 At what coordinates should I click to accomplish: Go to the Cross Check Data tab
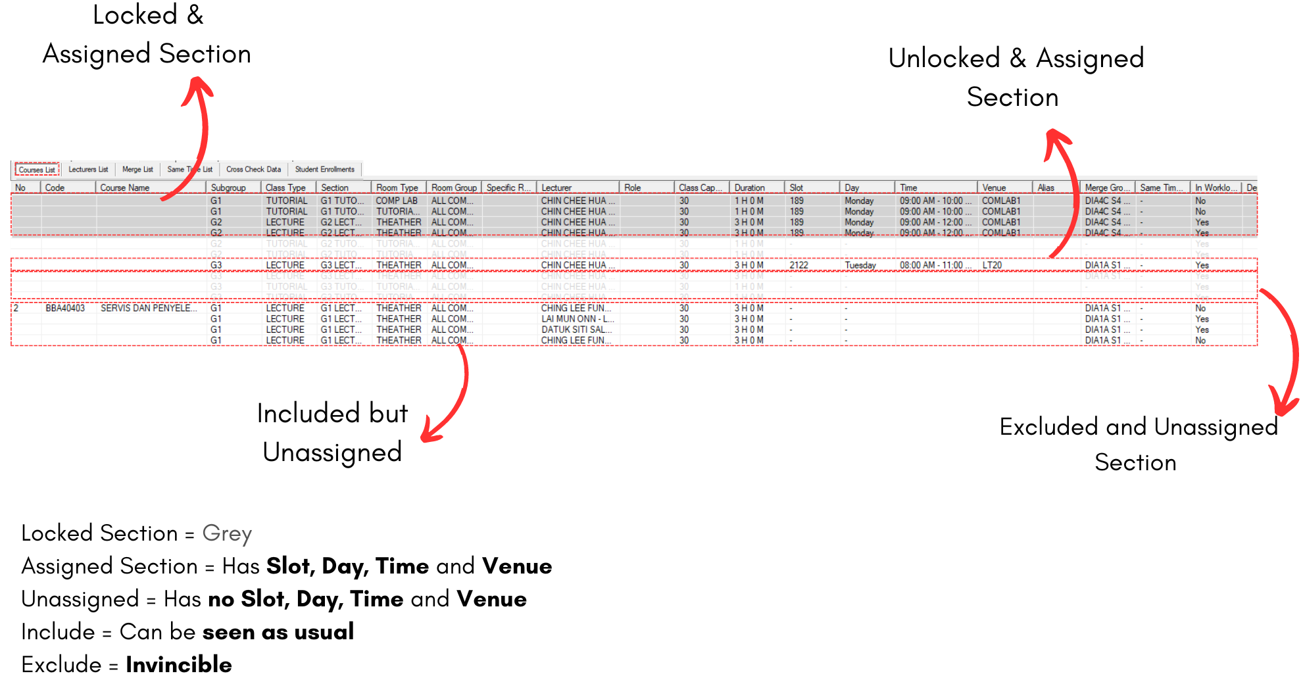click(x=253, y=170)
